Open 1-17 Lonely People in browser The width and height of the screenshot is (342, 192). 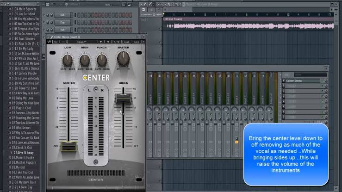pyautogui.click(x=24, y=74)
